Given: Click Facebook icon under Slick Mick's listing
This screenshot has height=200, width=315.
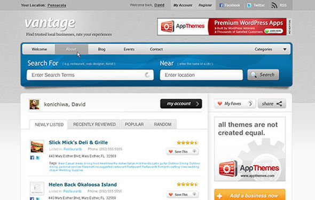Looking at the screenshot, I should pos(32,158).
